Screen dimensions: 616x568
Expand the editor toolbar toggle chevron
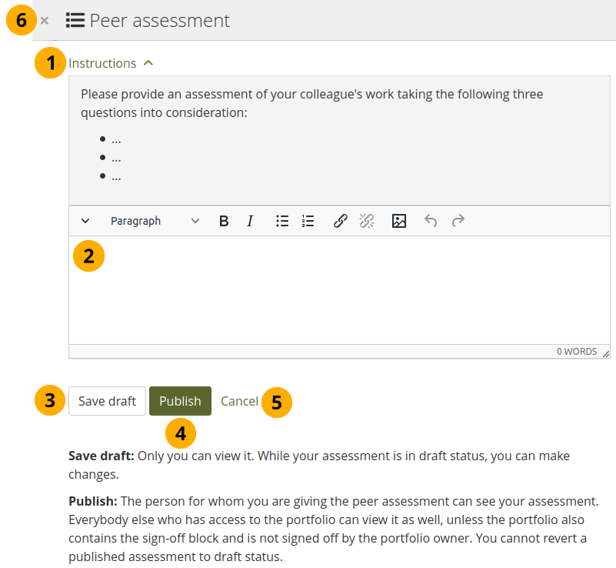coord(85,221)
